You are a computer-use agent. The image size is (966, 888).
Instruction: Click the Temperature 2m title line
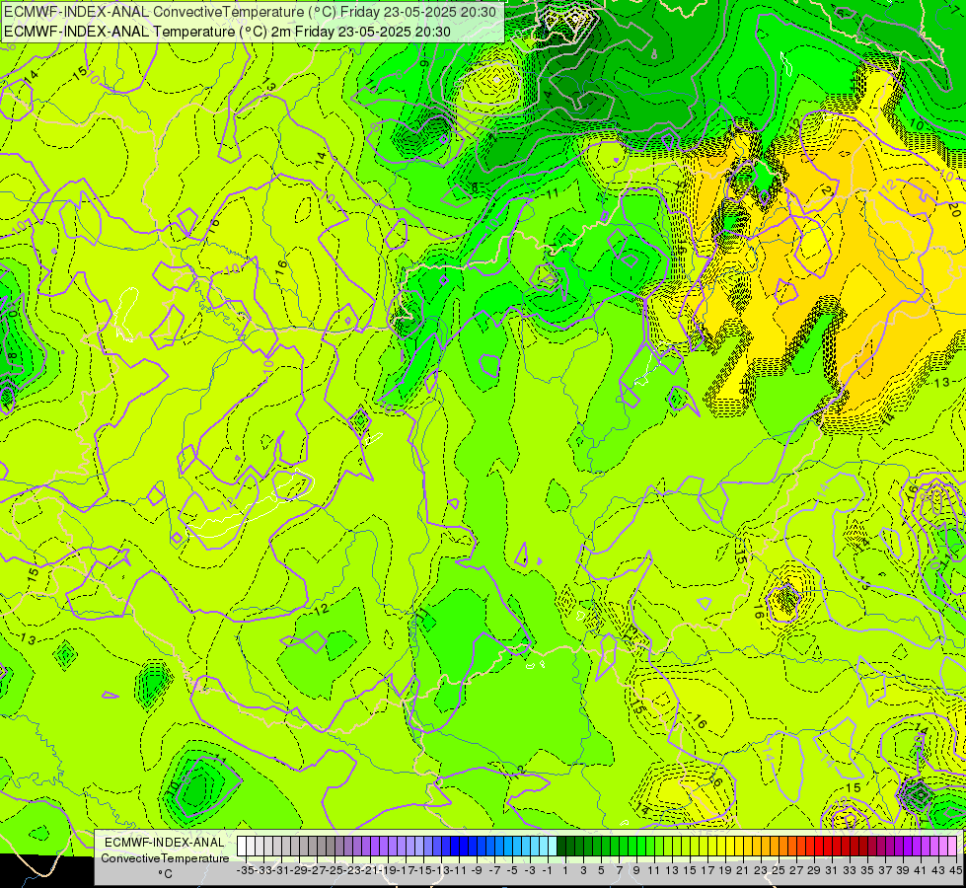[227, 32]
